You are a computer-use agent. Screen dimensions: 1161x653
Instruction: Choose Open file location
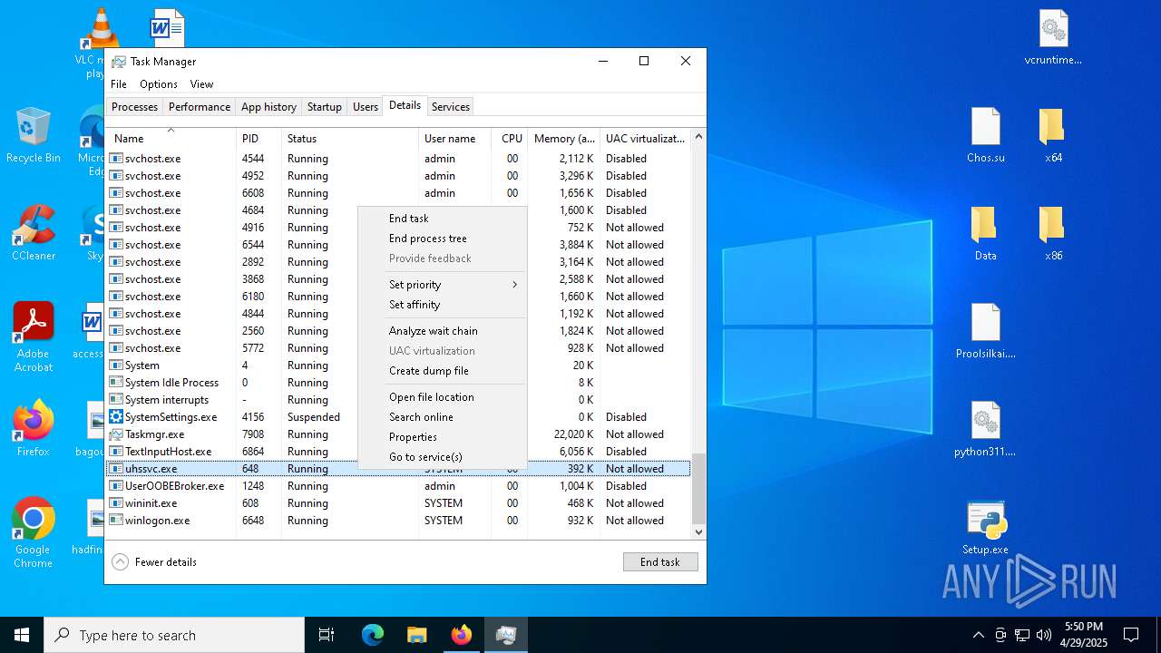[443, 397]
